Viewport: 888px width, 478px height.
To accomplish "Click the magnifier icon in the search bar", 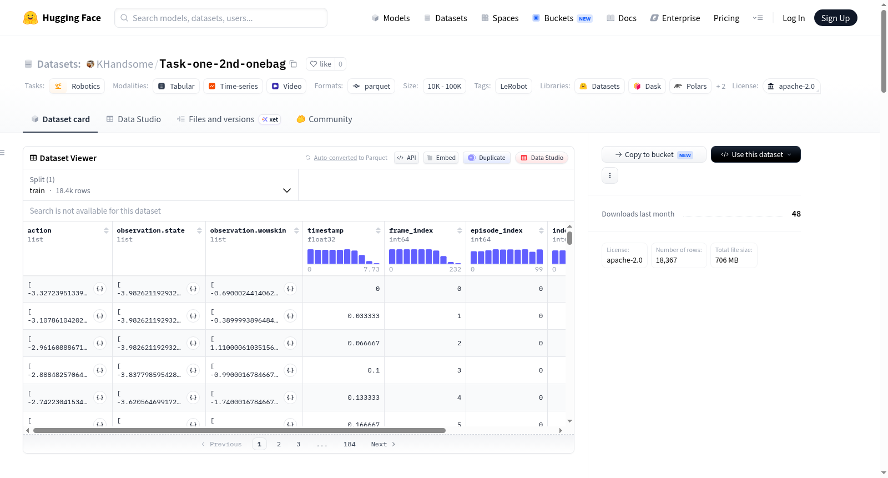I will 125,18.
